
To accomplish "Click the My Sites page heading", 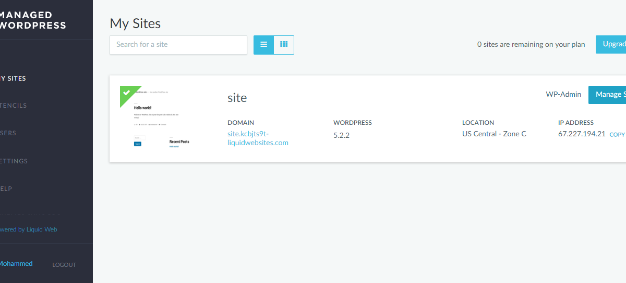I will 135,23.
